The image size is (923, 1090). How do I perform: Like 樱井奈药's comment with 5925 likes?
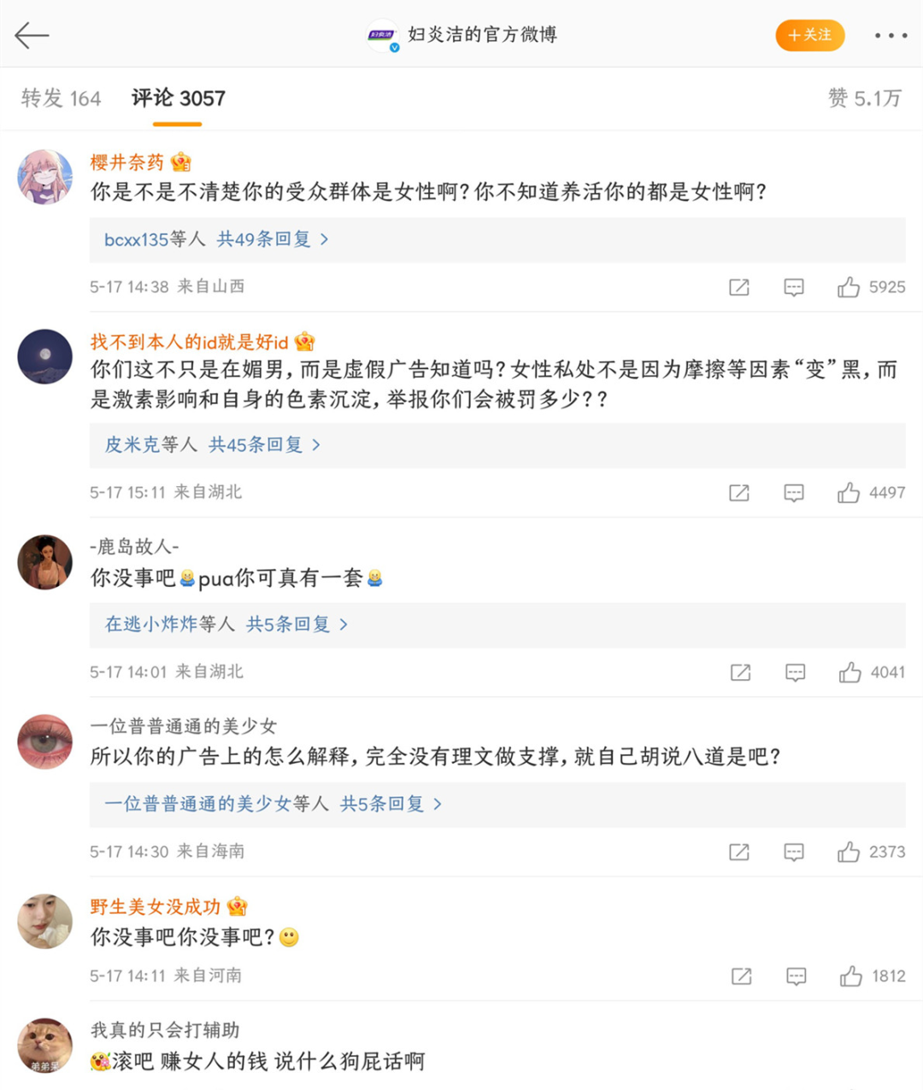tap(849, 287)
